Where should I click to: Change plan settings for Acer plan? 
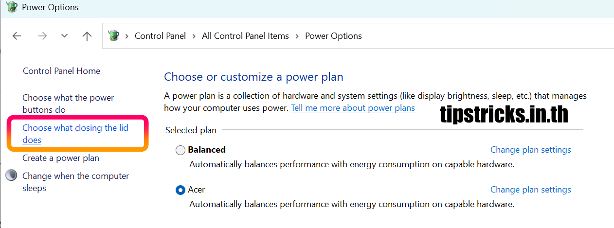(530, 190)
